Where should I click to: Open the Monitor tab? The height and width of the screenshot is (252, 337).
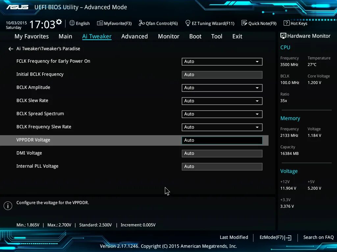pos(168,36)
